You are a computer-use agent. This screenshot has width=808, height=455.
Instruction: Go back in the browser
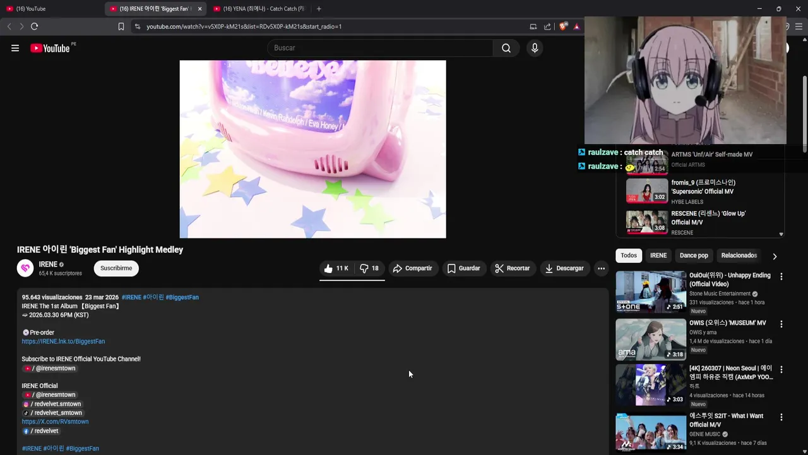tap(9, 27)
